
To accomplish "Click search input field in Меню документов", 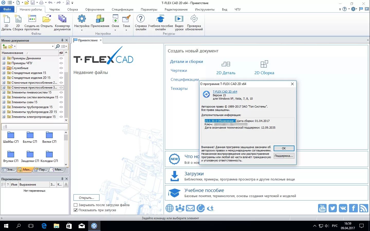I will (x=34, y=46).
